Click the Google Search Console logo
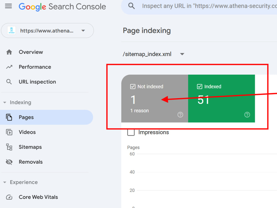This screenshot has height=208, width=277. tap(62, 7)
